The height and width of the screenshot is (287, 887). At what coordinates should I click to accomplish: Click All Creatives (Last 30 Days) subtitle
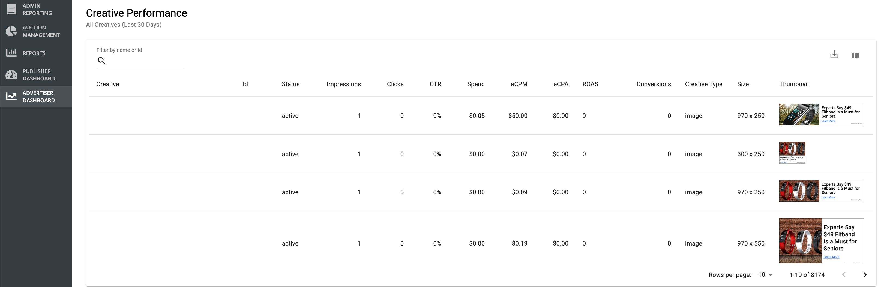(x=124, y=25)
